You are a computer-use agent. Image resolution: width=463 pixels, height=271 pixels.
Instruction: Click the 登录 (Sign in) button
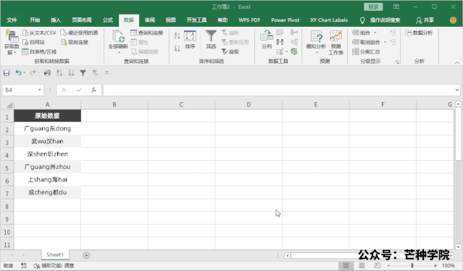pos(373,7)
